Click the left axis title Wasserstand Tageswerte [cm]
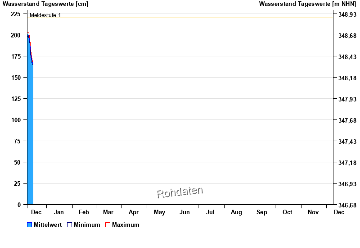360x248 pixels. coord(45,4)
